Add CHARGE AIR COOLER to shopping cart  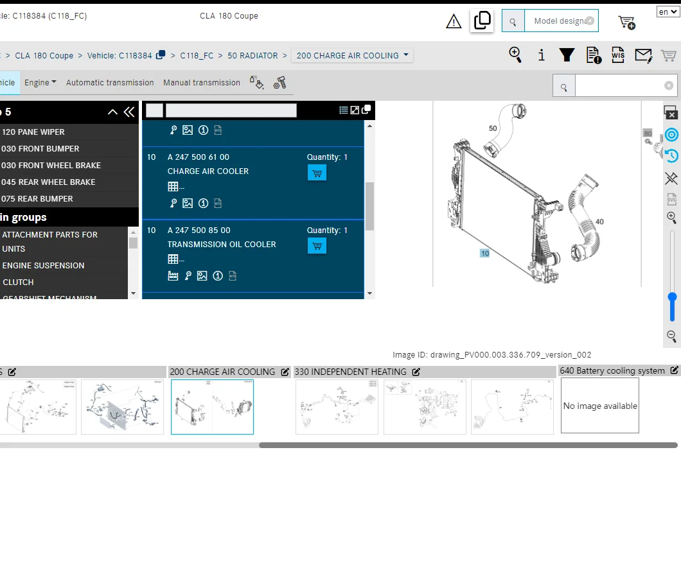click(317, 173)
